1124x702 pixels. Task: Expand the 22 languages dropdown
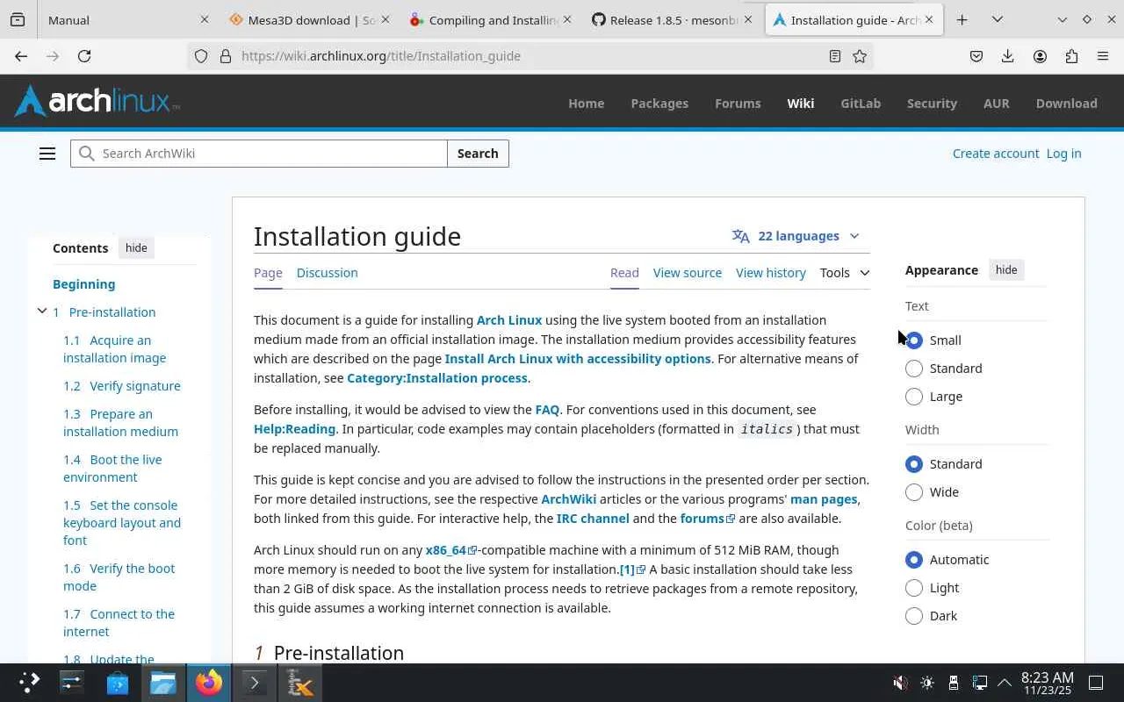(796, 236)
